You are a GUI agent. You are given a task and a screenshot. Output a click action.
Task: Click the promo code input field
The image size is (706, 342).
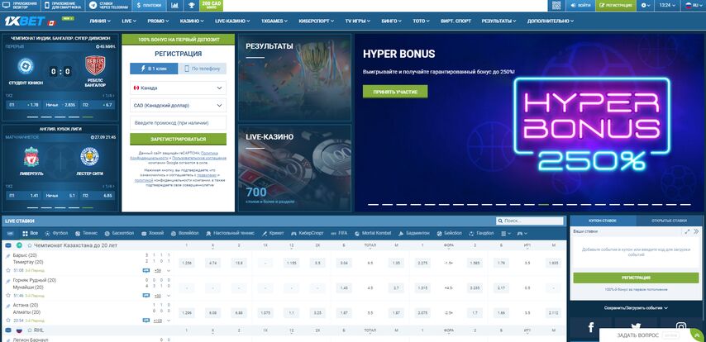(x=179, y=123)
